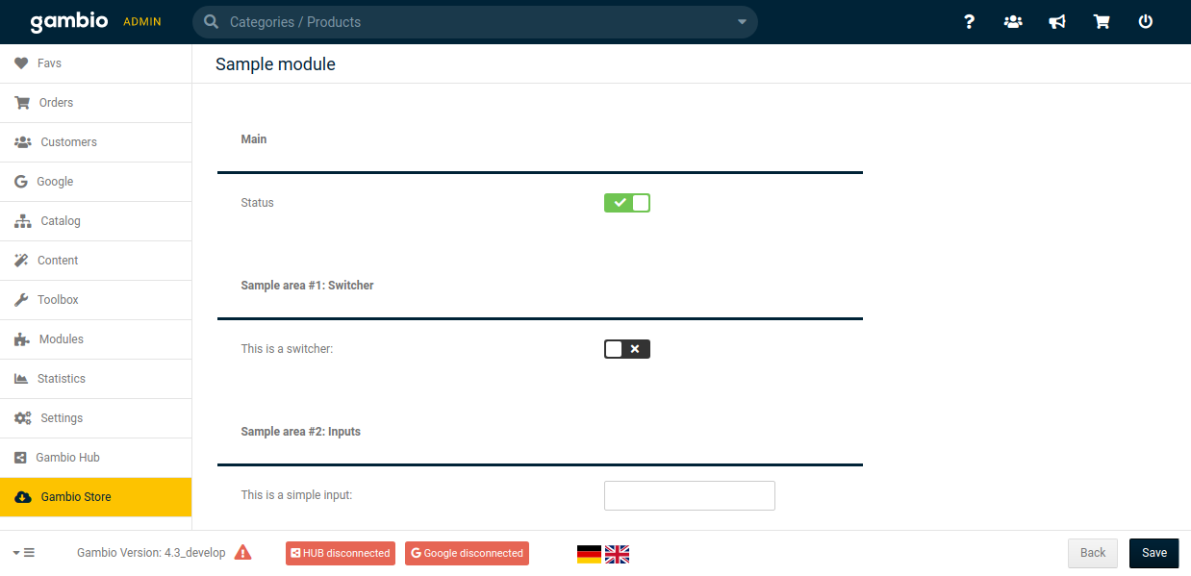
Task: Enable the 'This is a switcher' toggle
Action: click(627, 349)
